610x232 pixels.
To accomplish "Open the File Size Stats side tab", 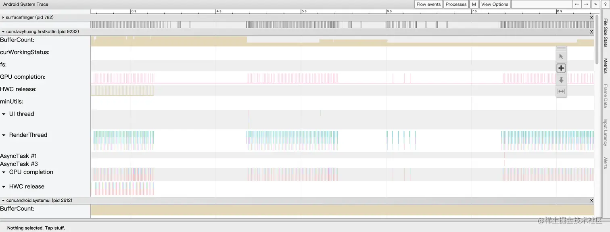I will 605,33.
